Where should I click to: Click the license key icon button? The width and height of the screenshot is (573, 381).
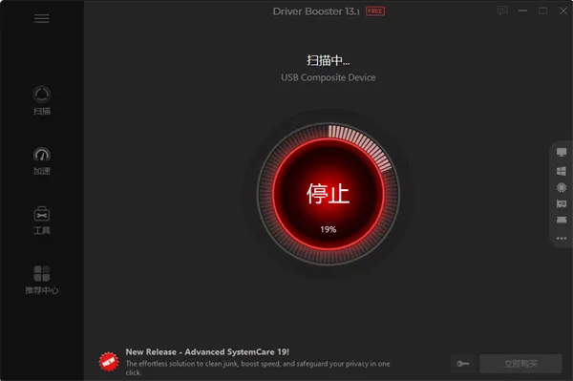click(462, 364)
